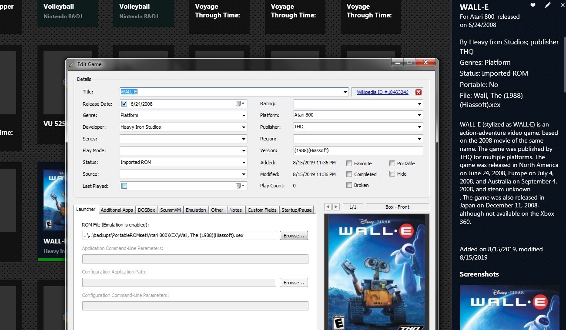Check the Last Played checkbox
The width and height of the screenshot is (566, 330).
click(x=124, y=186)
